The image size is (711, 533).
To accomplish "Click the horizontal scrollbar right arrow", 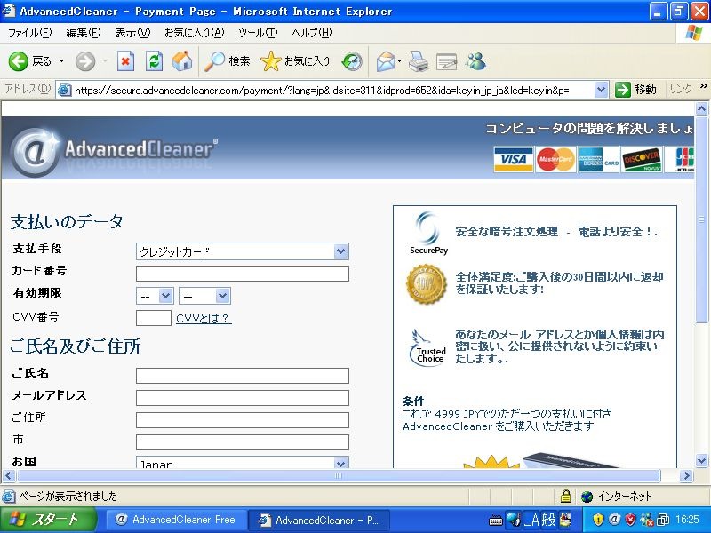I will [686, 475].
